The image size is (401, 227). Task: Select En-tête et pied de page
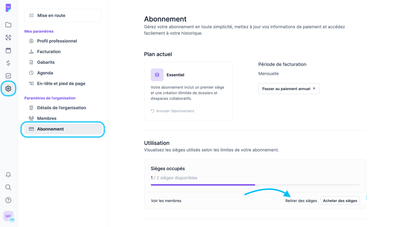[61, 83]
